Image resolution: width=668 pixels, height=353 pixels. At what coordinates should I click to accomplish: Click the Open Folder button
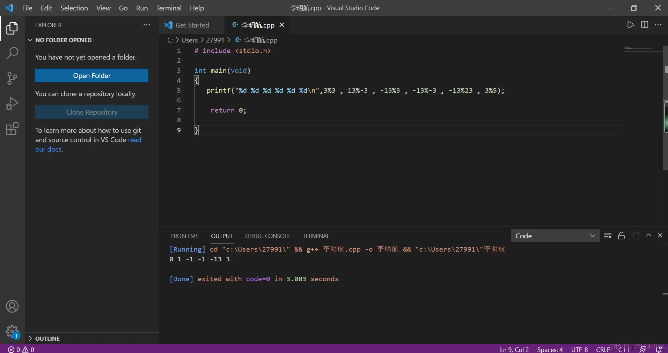click(92, 75)
